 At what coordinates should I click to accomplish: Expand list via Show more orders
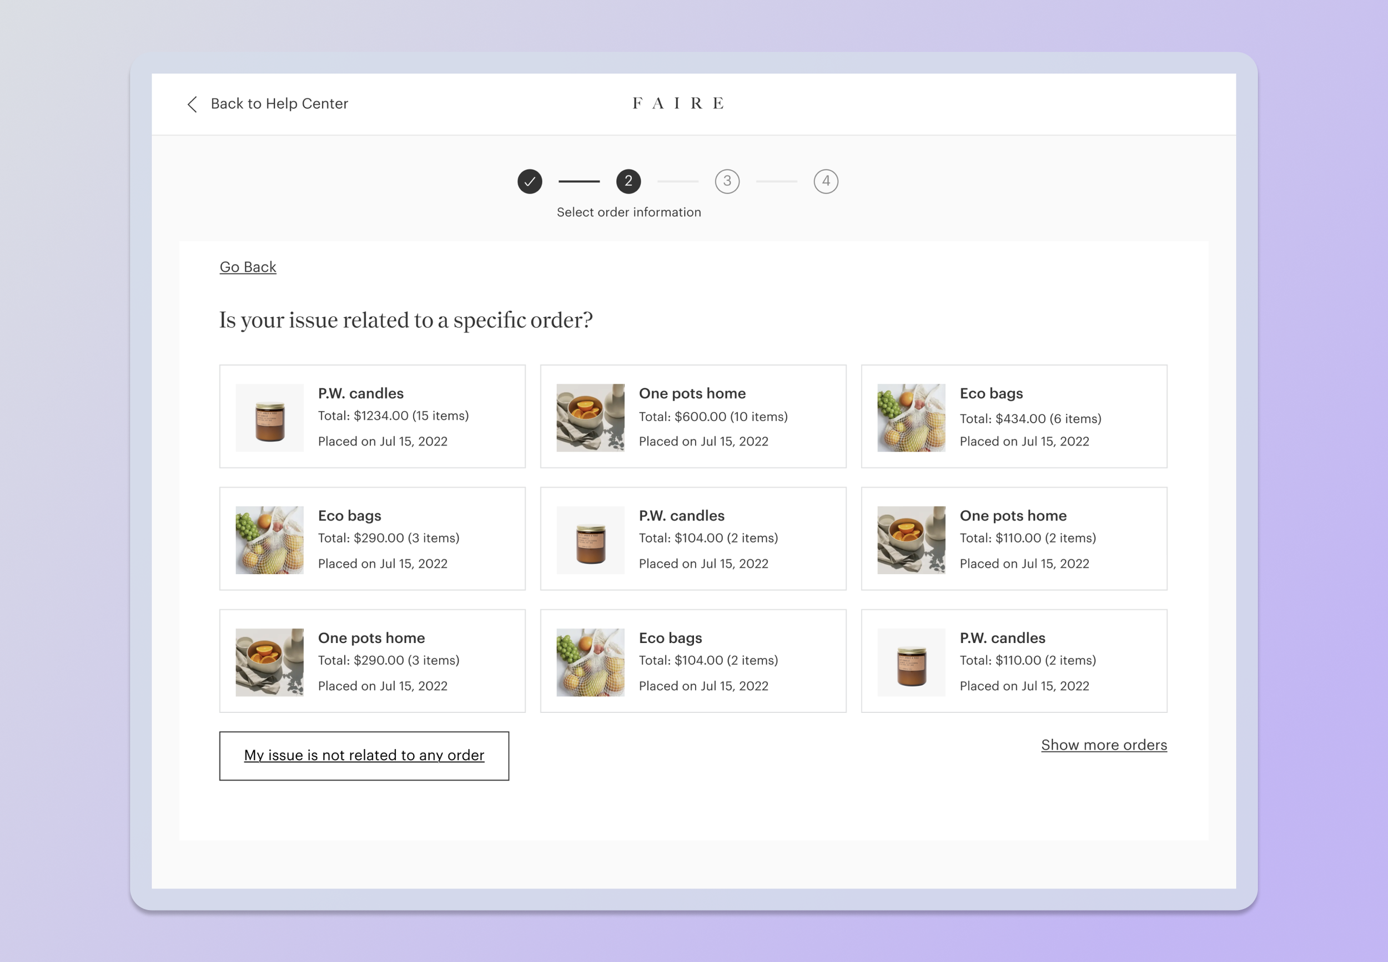tap(1103, 745)
